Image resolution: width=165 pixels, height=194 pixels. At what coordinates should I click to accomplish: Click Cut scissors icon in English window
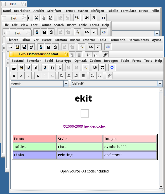pos(37,32)
